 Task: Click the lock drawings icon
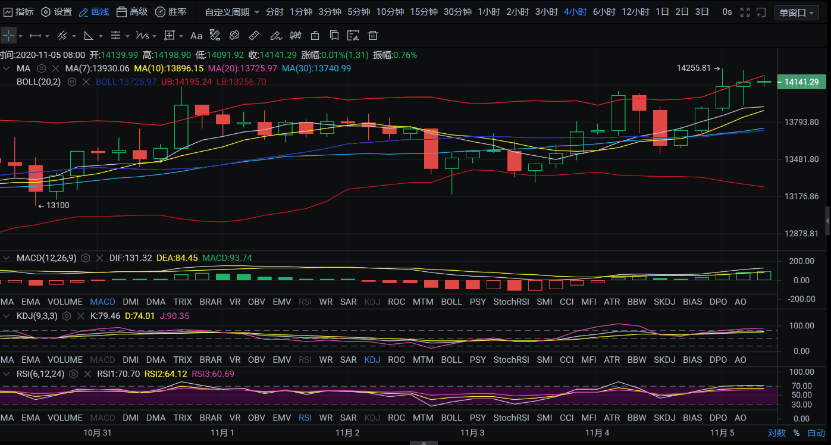[x=315, y=36]
